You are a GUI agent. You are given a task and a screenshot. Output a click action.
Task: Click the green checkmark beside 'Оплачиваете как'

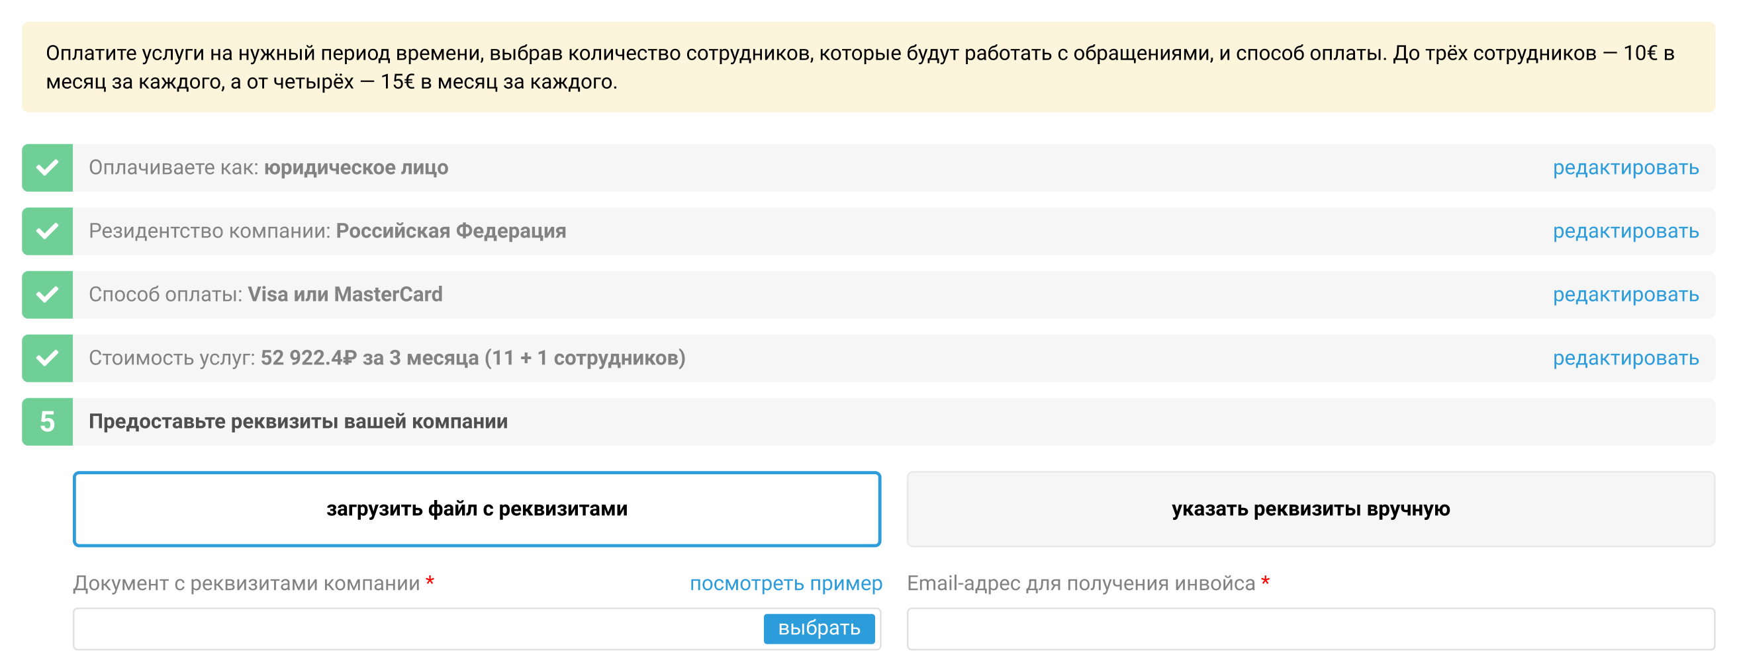point(47,168)
